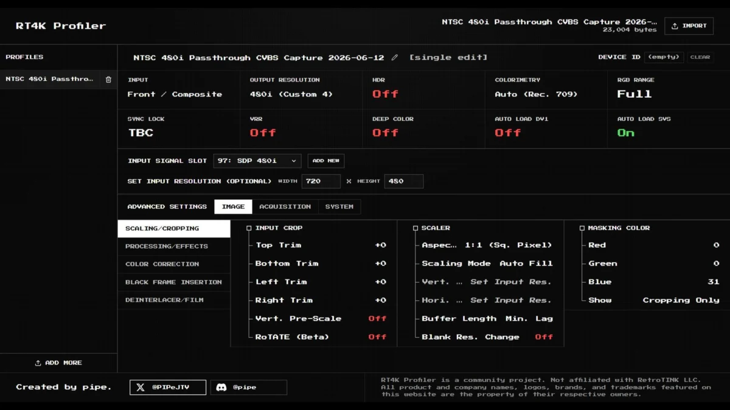Viewport: 730px width, 410px height.
Task: Change Input Front / Composite setting
Action: tap(175, 94)
